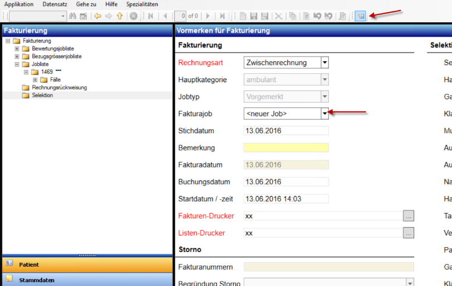Click the binoculars search icon in toolbar

click(x=72, y=16)
